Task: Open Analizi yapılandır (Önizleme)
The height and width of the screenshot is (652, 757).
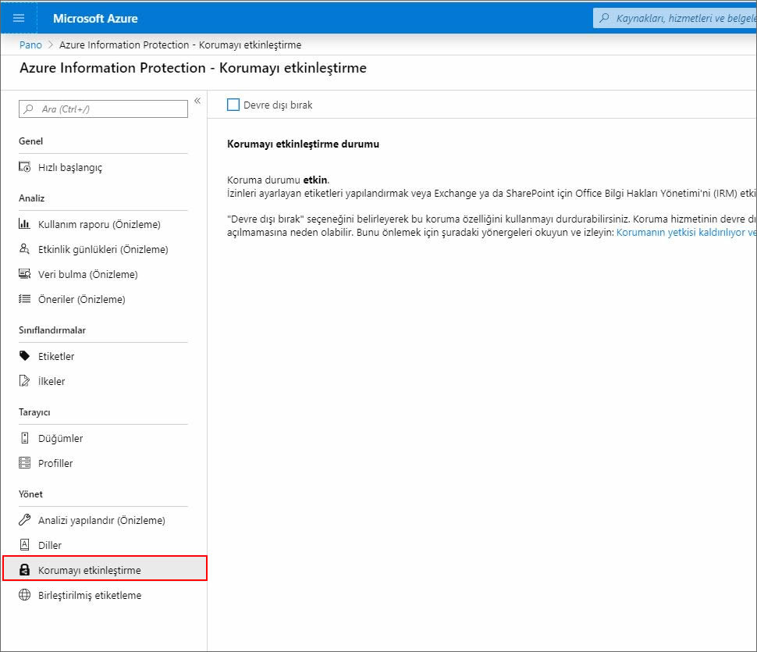Action: pyautogui.click(x=103, y=520)
